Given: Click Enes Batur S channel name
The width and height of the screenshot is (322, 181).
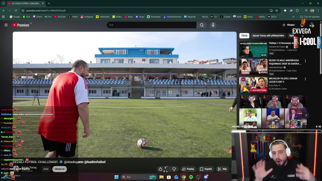Looking at the screenshot, I should pyautogui.click(x=274, y=85).
